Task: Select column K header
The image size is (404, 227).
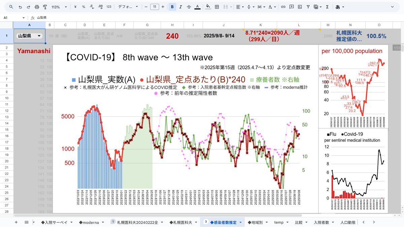Action: (x=260, y=25)
